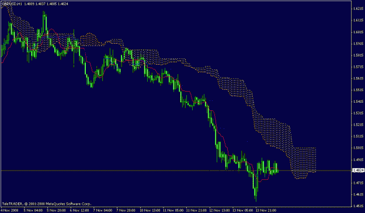365x213 pixels.
Task: Click the current price marker 1.4824
Action: tap(358, 170)
